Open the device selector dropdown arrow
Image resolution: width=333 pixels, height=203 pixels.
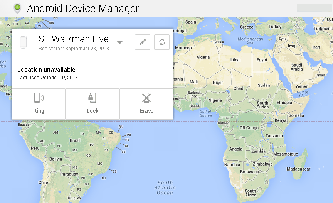tap(120, 42)
